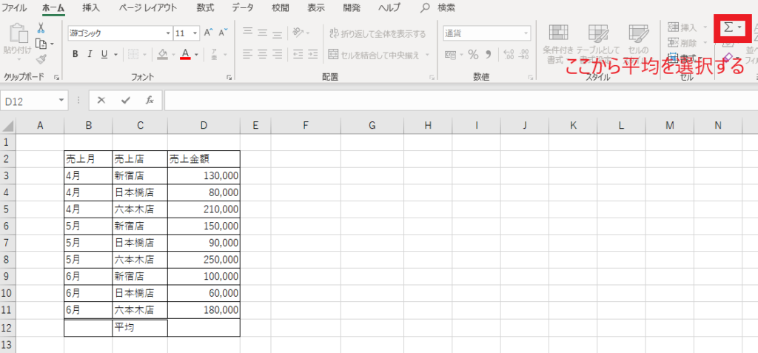
Task: Apply percent style format
Action: coord(473,54)
